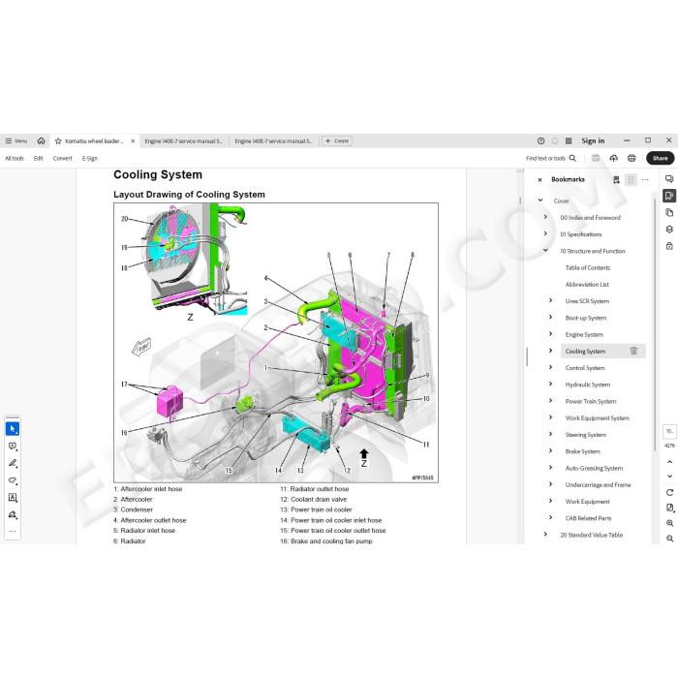Click the search magnifier icon
This screenshot has width=678, height=678.
(572, 158)
